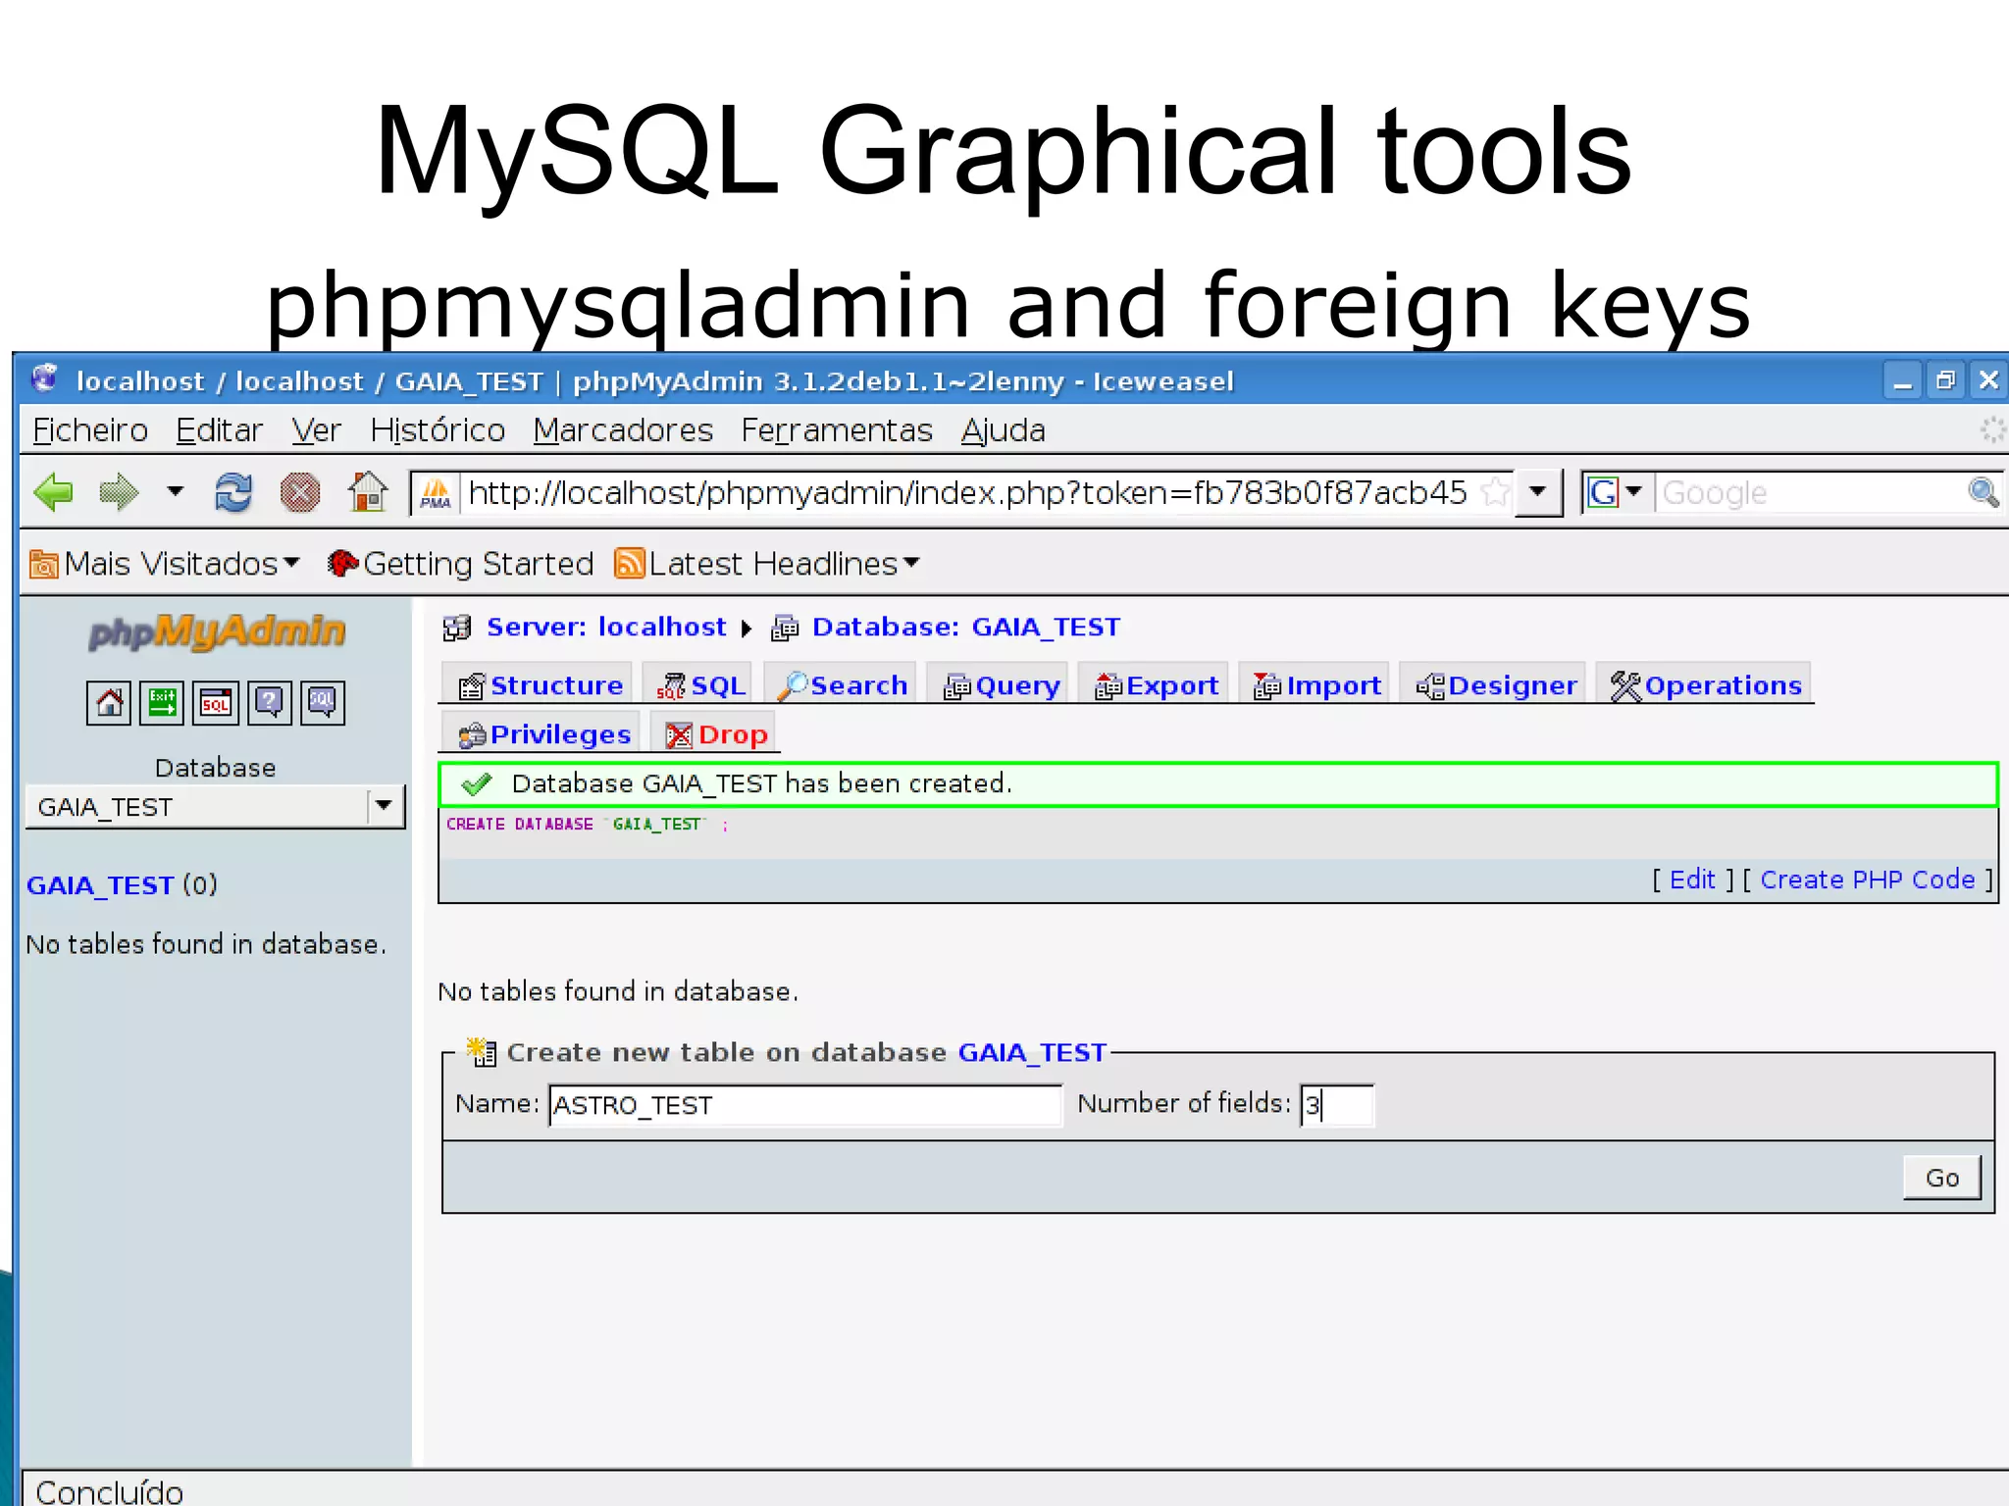Click the PMA site icon in address bar

(x=436, y=493)
